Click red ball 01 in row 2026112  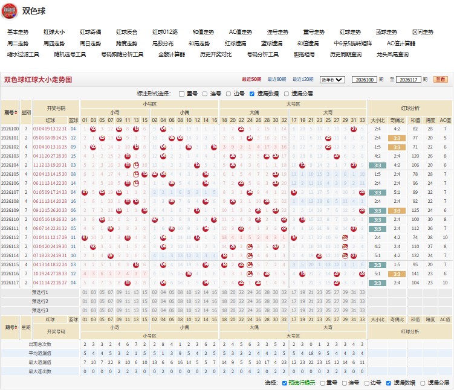(x=85, y=238)
